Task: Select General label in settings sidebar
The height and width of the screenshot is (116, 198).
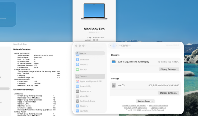Action: coord(83,76)
